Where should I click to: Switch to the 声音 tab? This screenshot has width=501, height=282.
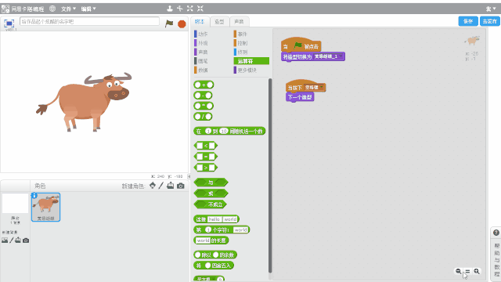click(x=239, y=22)
